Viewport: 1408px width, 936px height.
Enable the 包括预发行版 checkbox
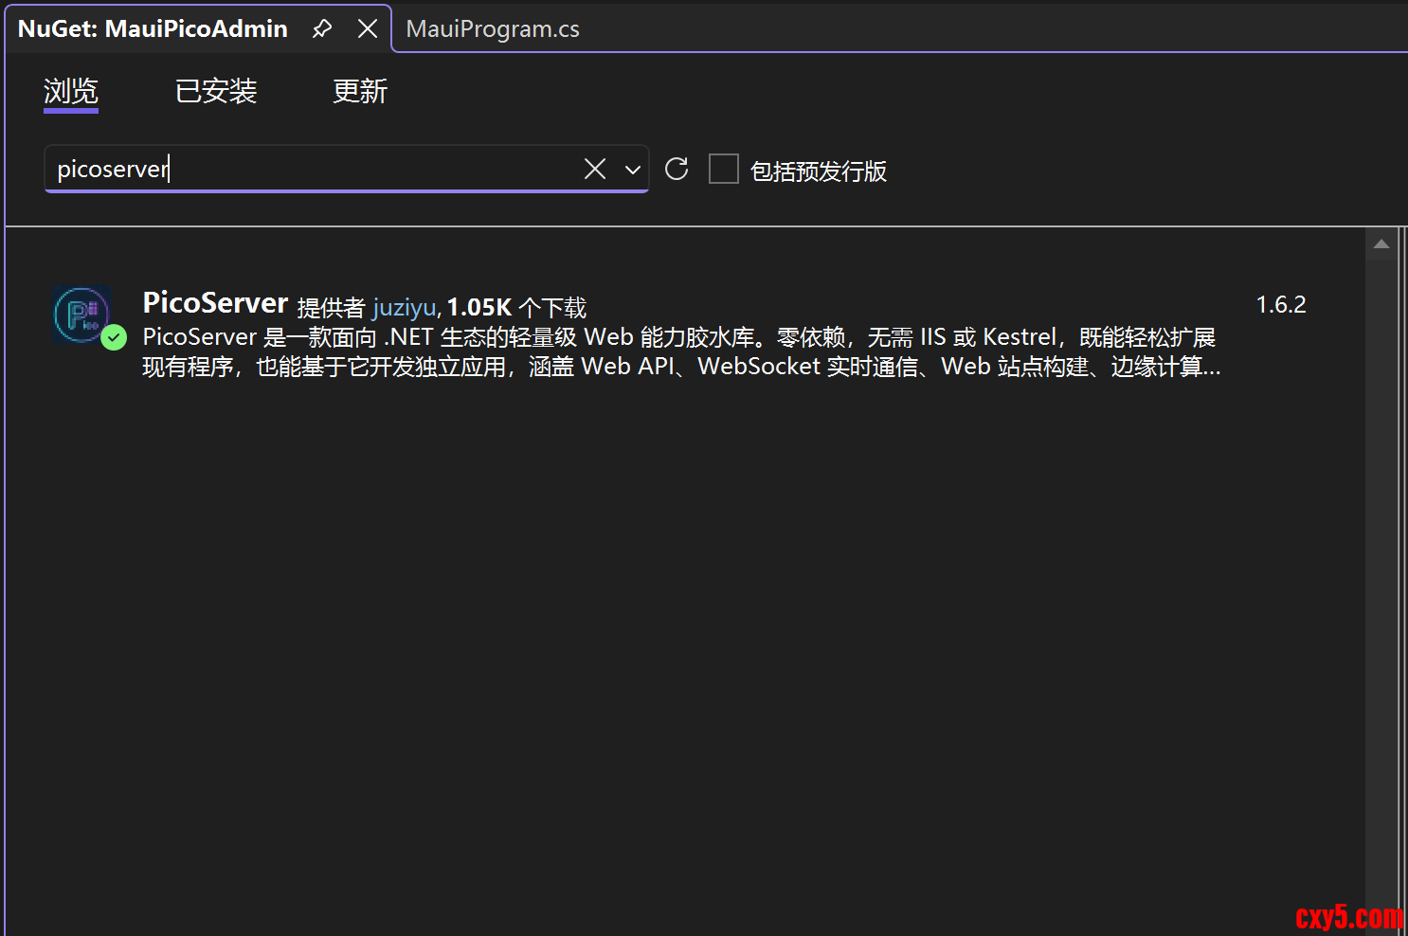click(x=724, y=169)
